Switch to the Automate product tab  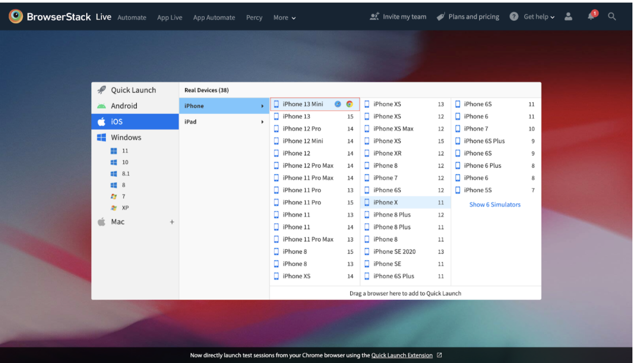pos(132,17)
